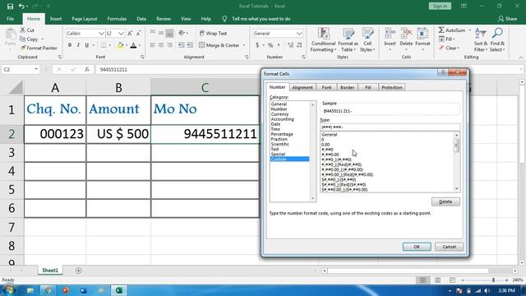
Task: Click the Cut scissors icon
Action: click(23, 30)
